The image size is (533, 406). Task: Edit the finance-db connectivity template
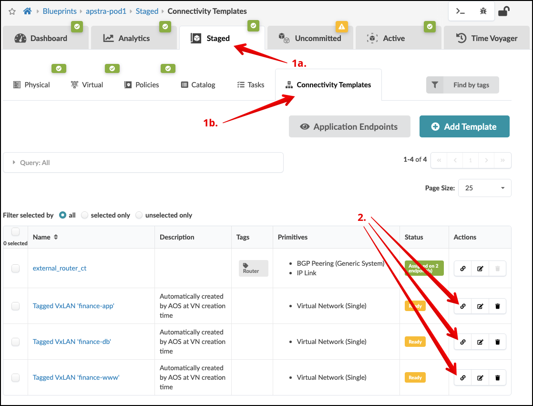pyautogui.click(x=480, y=342)
